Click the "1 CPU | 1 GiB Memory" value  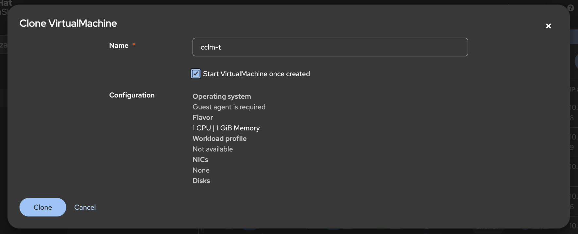pyautogui.click(x=226, y=128)
